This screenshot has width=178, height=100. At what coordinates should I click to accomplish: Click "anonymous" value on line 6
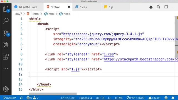88,44
